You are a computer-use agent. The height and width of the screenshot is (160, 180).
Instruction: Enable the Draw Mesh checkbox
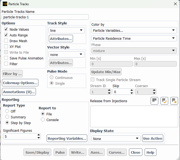(x=6, y=41)
